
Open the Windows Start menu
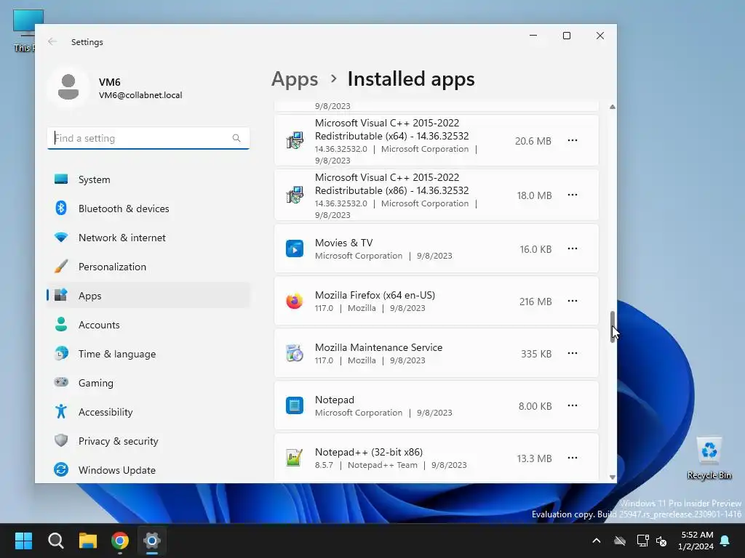click(x=23, y=541)
